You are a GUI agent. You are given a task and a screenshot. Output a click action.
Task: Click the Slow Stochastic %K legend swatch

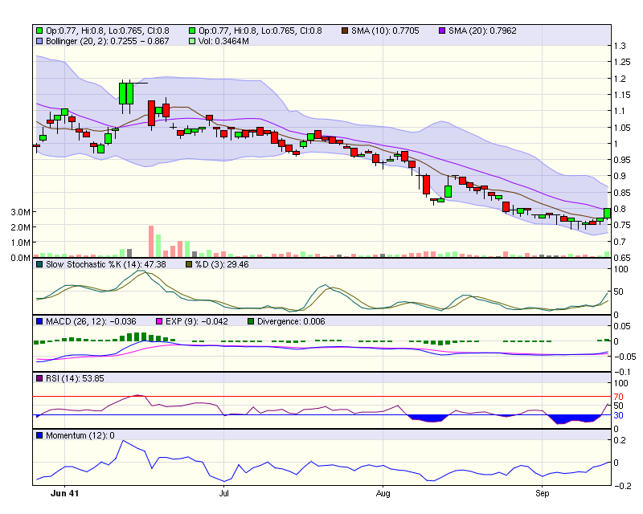(x=39, y=264)
